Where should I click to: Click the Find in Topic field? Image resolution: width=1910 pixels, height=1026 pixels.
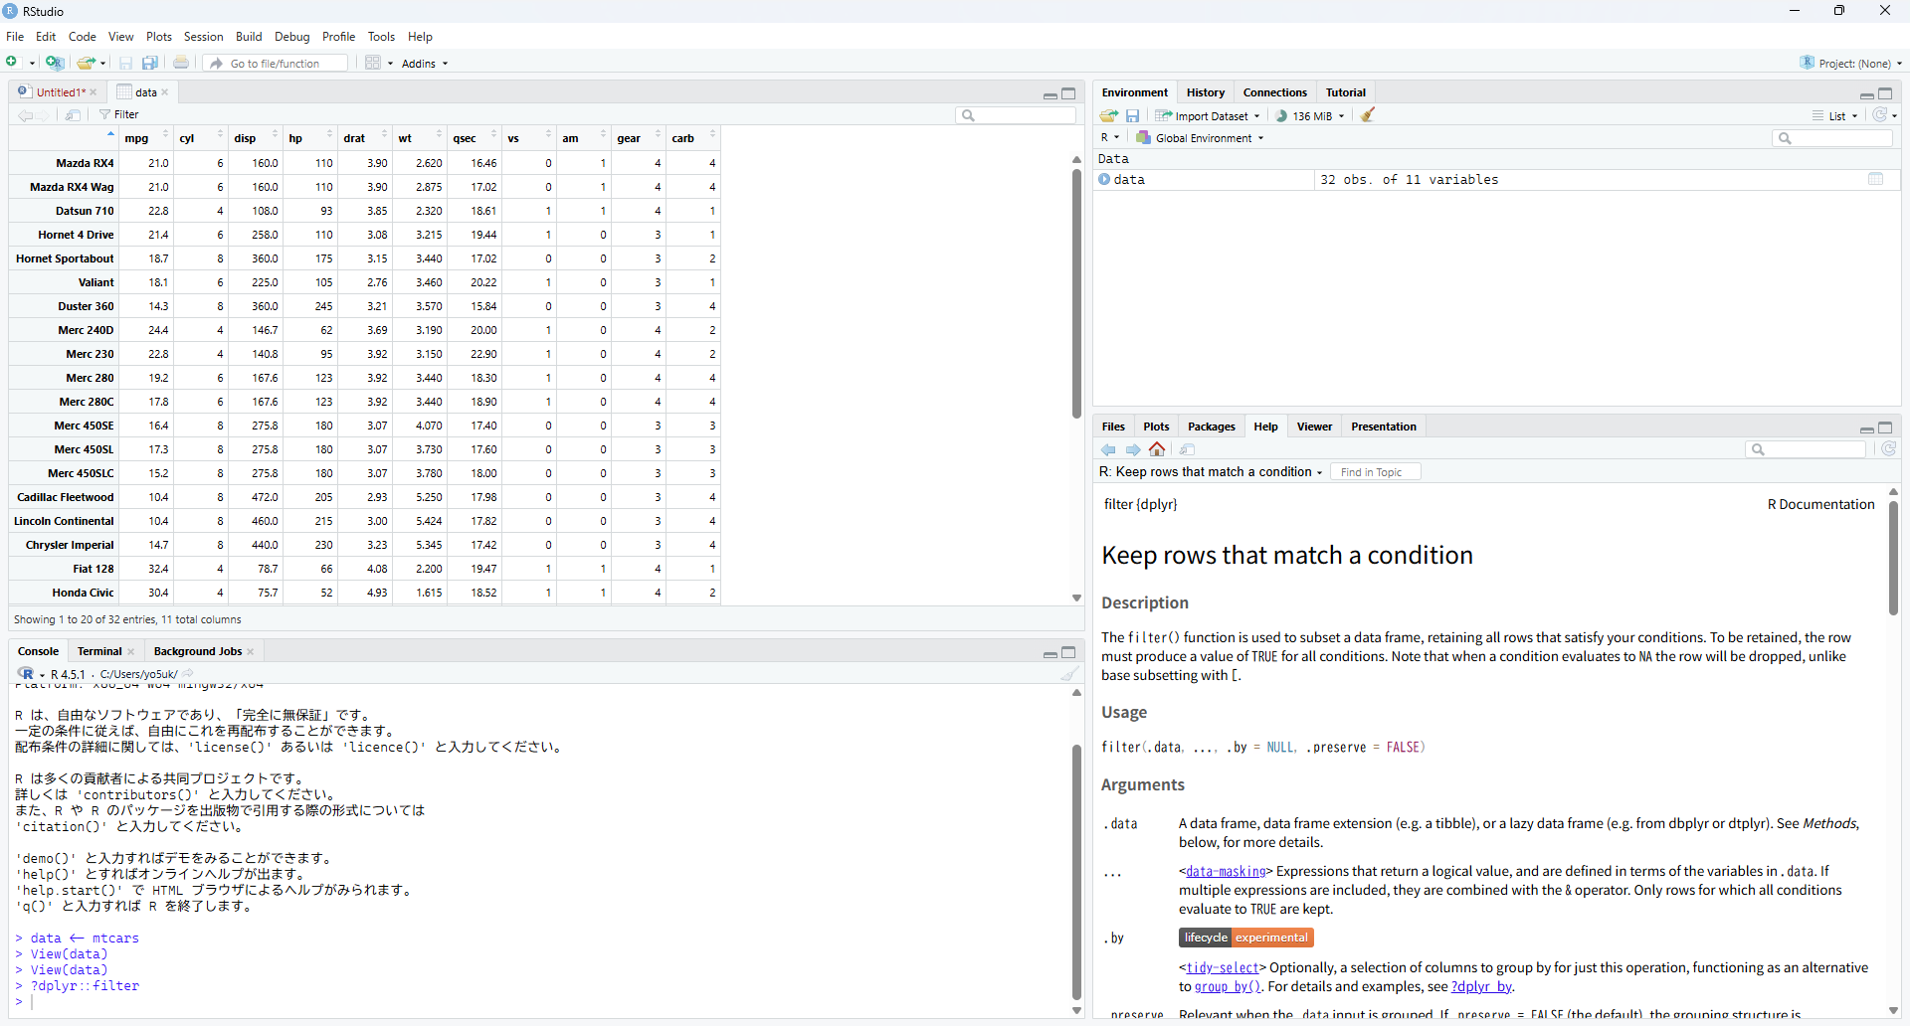coord(1377,472)
